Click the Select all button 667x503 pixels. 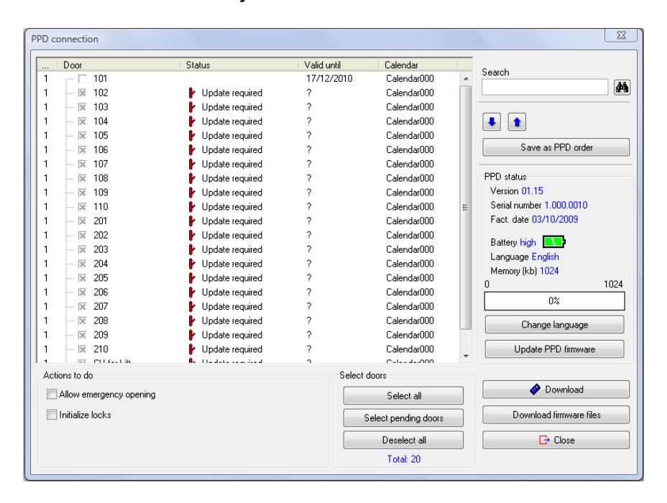(403, 396)
